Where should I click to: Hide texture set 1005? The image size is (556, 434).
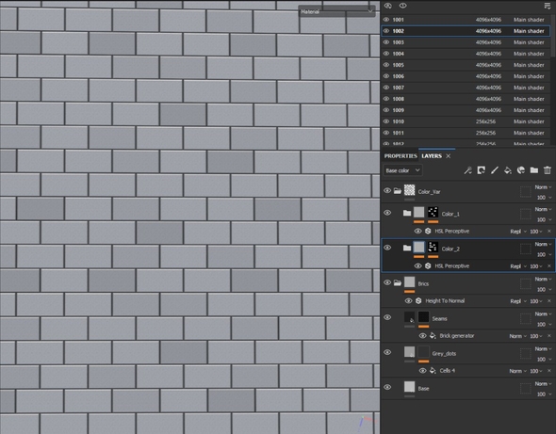click(386, 65)
